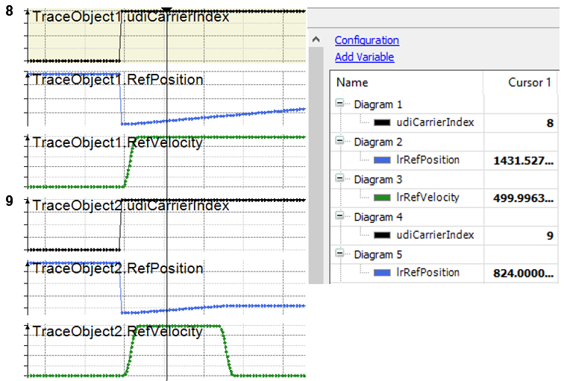Click the scroll up arrow of variable list
This screenshot has height=381, width=564.
[x=316, y=40]
